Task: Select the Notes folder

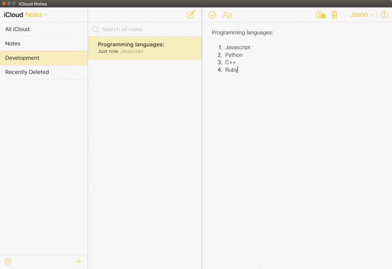Action: [44, 43]
